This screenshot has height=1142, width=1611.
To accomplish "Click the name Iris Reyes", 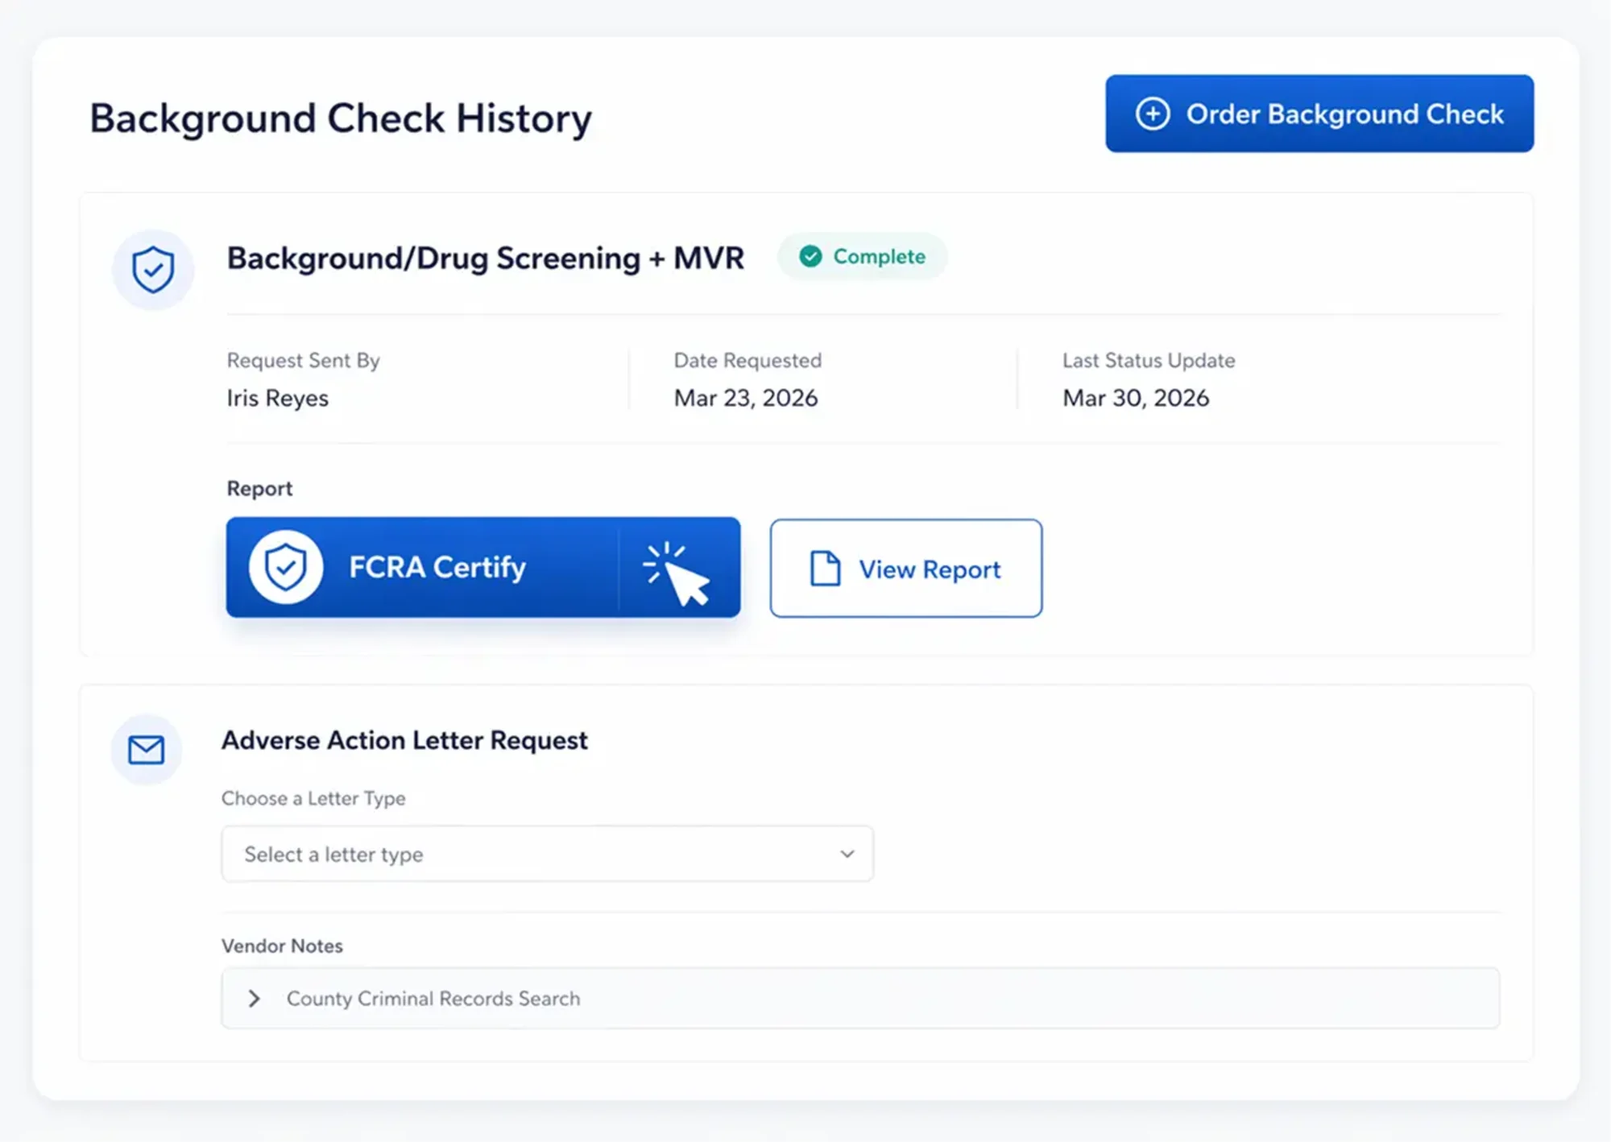I will click(278, 398).
